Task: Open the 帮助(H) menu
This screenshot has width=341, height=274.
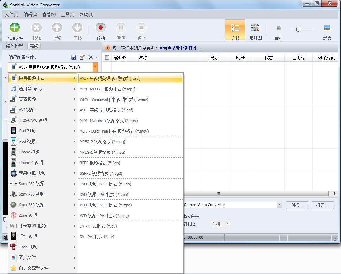Action: point(86,14)
